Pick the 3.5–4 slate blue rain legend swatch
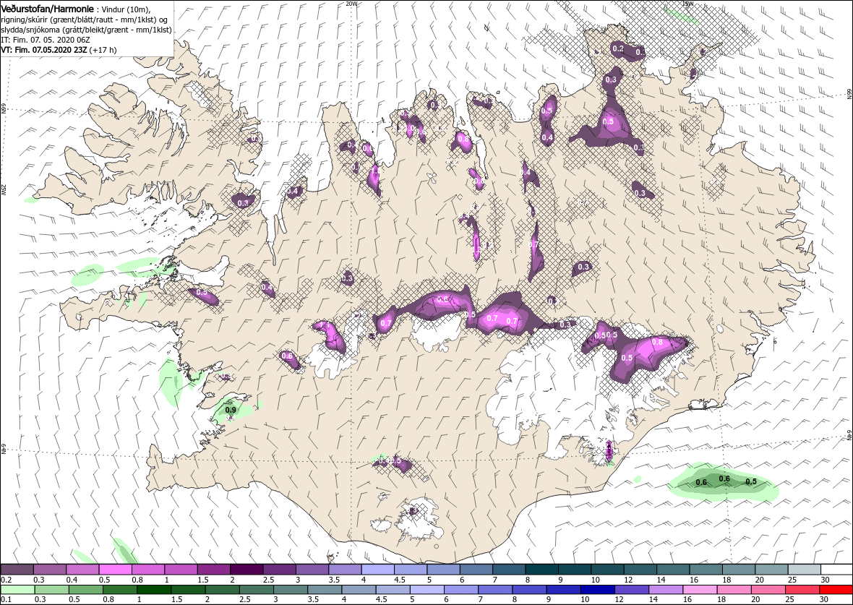Screen dimensions: 853x605 (x=325, y=591)
